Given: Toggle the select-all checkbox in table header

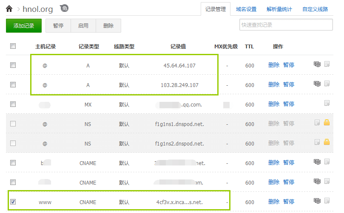Looking at the screenshot, I should (x=13, y=46).
